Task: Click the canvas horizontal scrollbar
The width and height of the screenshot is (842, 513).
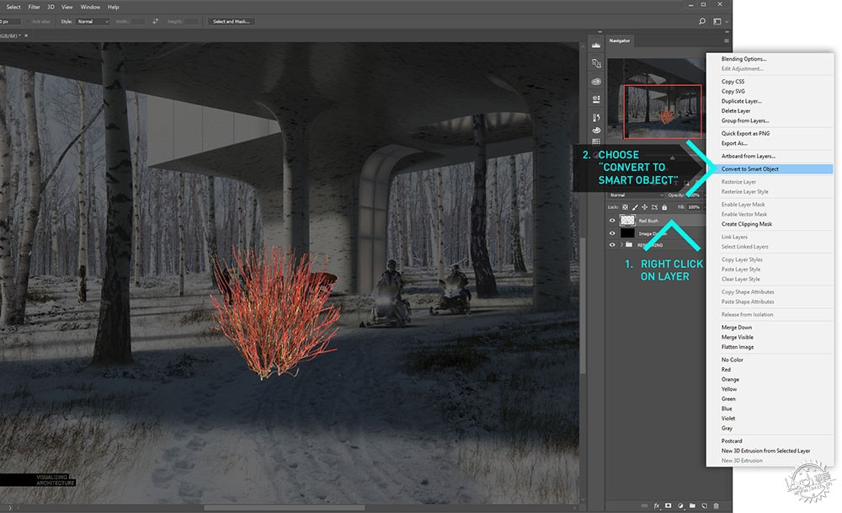Action: pos(285,508)
